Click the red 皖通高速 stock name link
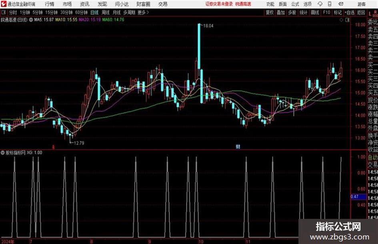The width and height of the screenshot is (378, 244). (243, 4)
